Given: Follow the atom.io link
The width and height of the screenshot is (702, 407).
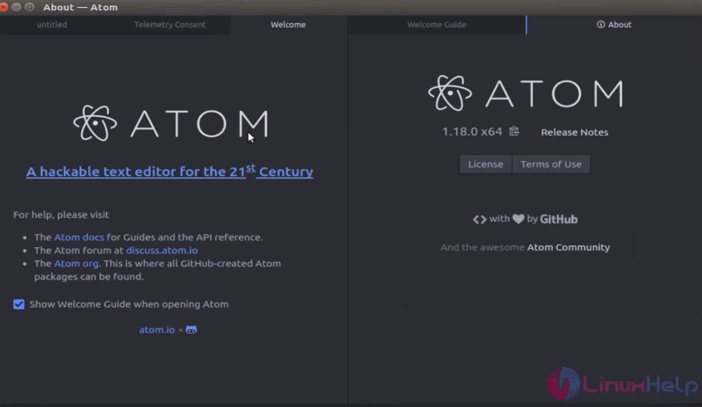Looking at the screenshot, I should [157, 329].
